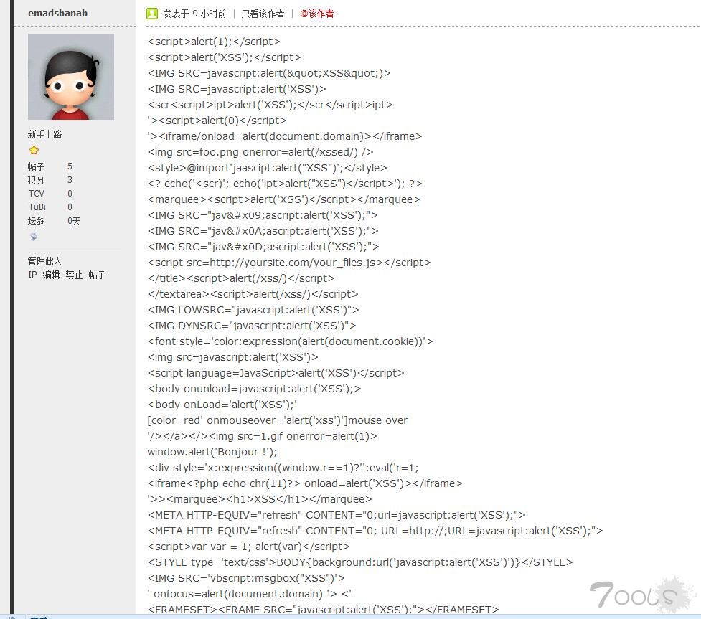Open emadshanab's avatar image

(71, 77)
